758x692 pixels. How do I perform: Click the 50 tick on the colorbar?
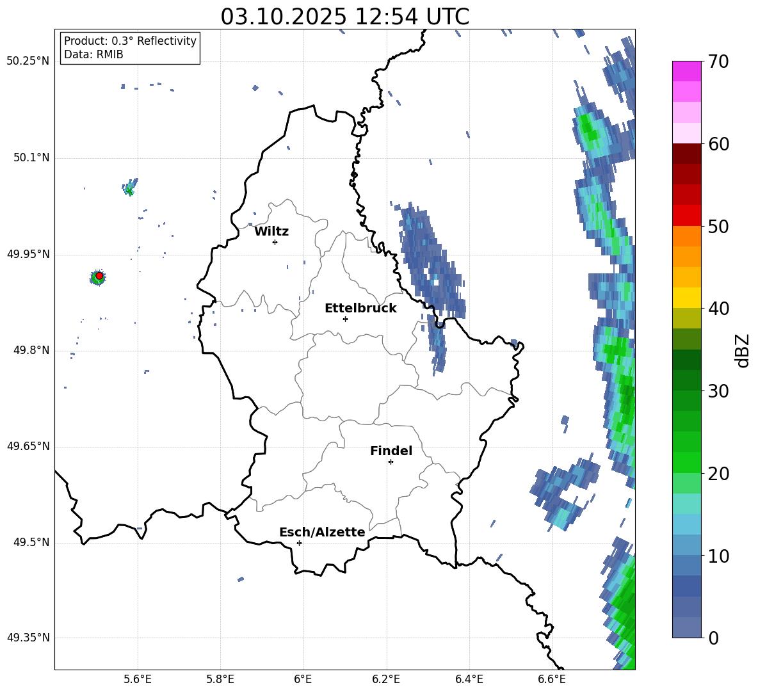[x=718, y=227]
